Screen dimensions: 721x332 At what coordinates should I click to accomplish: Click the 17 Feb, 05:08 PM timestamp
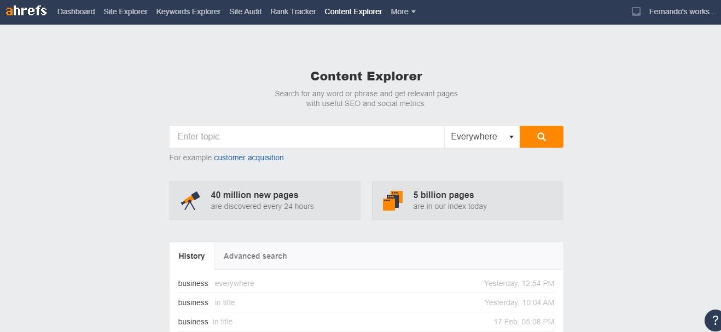524,322
